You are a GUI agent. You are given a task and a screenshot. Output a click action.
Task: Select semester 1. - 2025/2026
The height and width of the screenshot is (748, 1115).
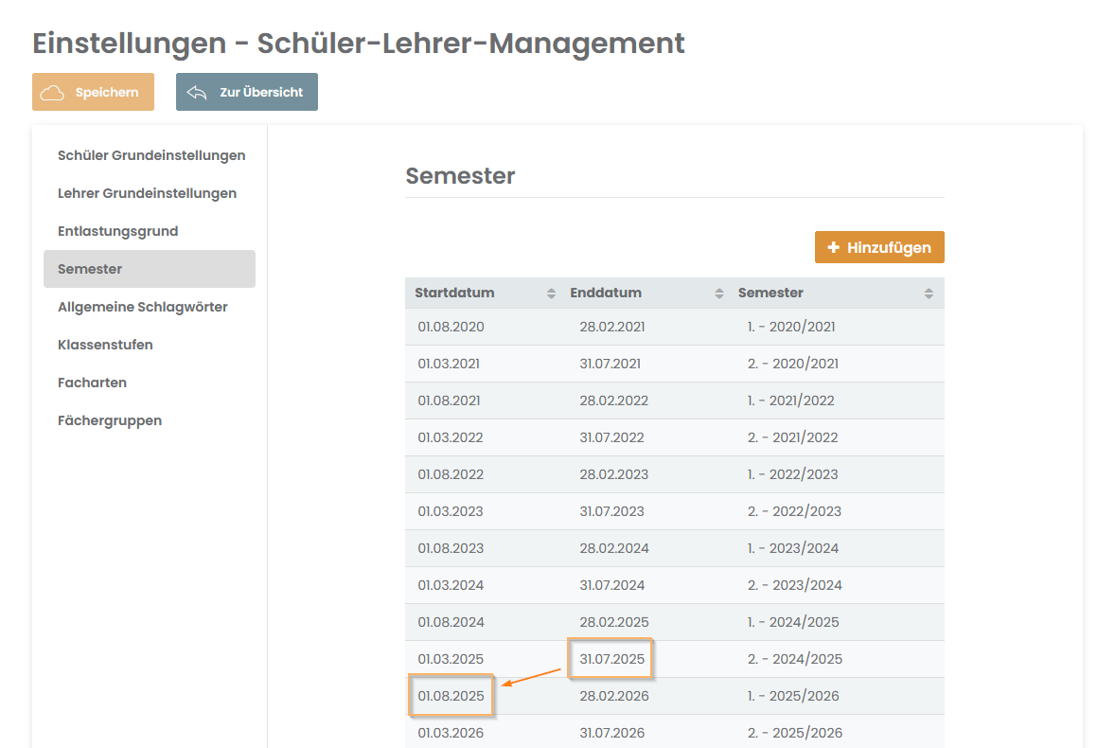(793, 697)
